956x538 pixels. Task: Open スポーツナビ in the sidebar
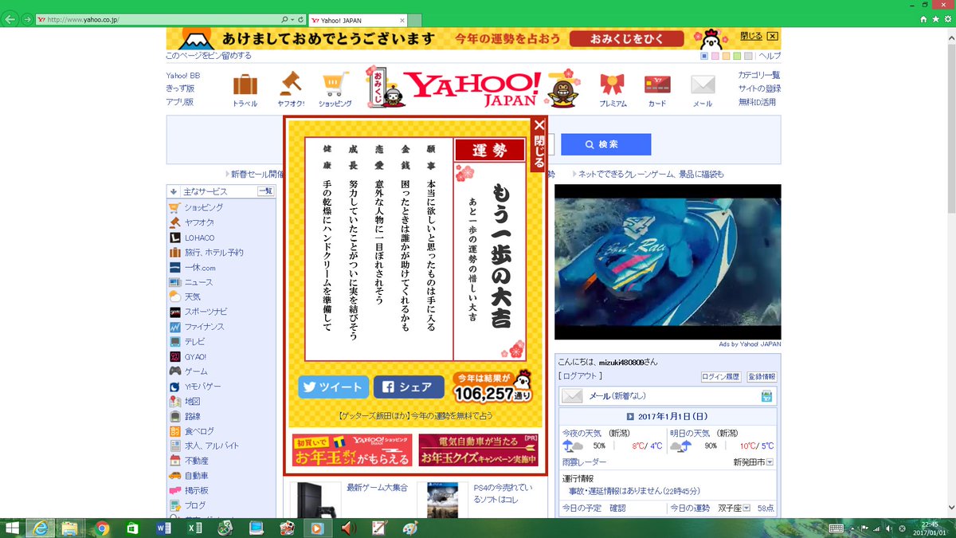(206, 312)
